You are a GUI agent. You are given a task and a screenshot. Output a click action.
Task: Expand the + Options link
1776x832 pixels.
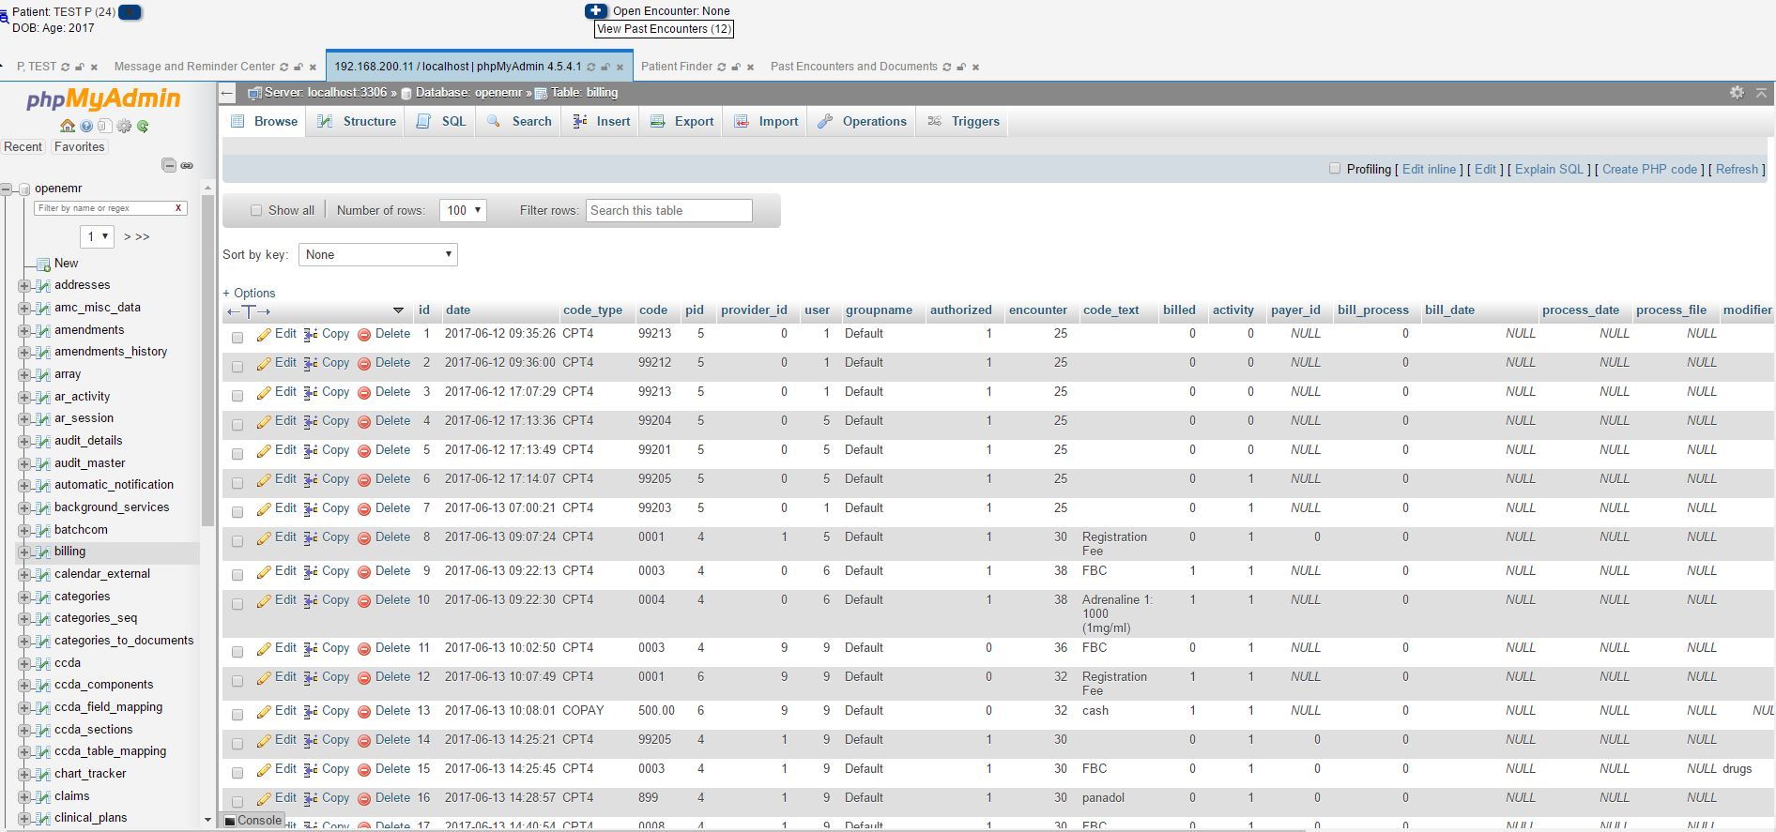249,293
